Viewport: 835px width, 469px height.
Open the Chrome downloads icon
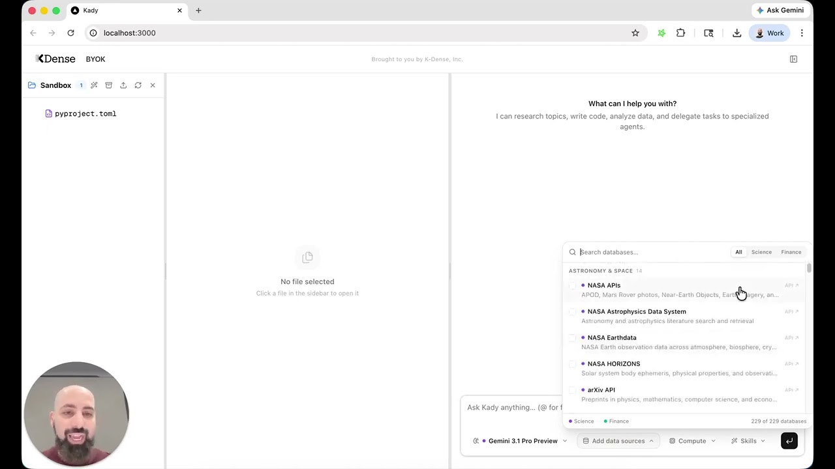pyautogui.click(x=736, y=33)
